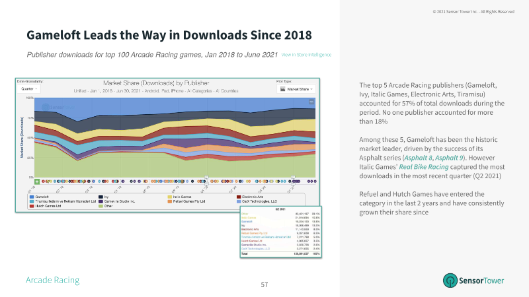The image size is (529, 297).
Task: Hide the Electronic Arts legend series
Action: point(251,197)
